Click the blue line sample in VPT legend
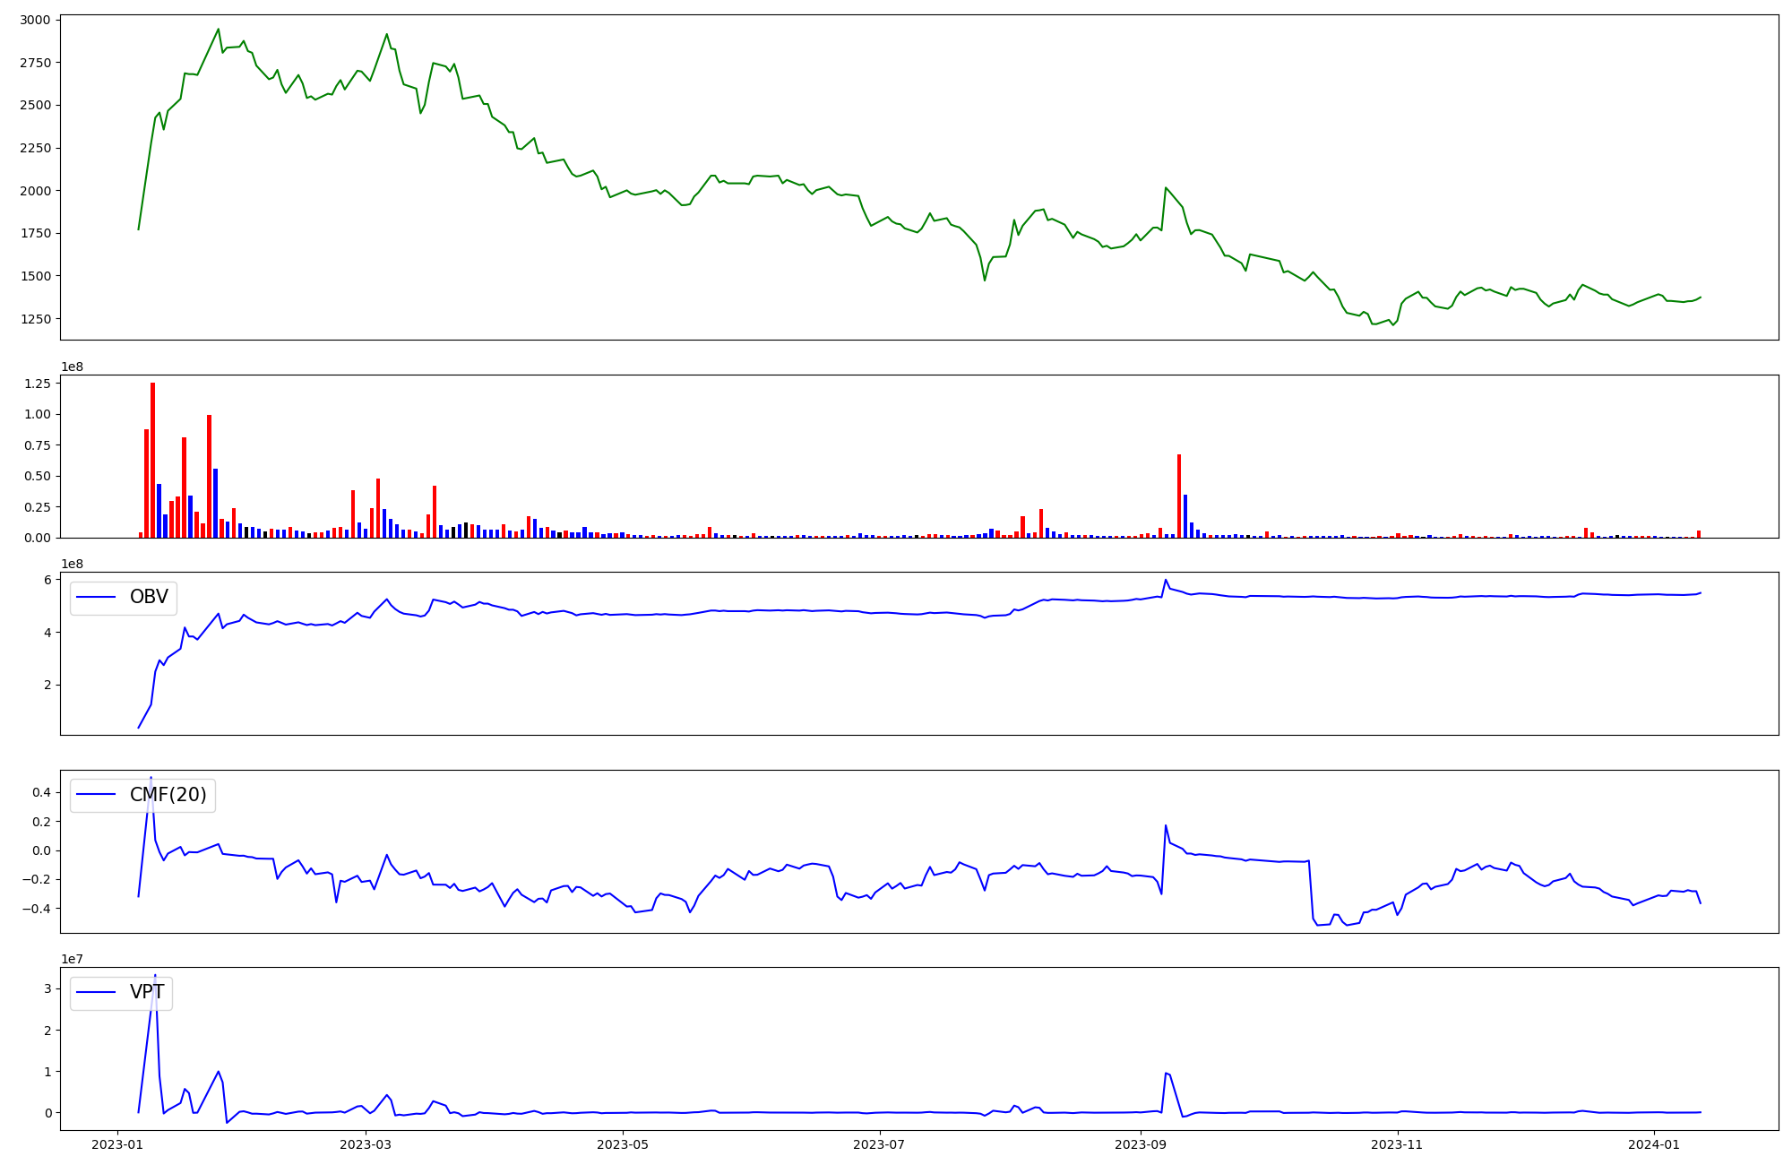This screenshot has width=1792, height=1165. pos(97,992)
